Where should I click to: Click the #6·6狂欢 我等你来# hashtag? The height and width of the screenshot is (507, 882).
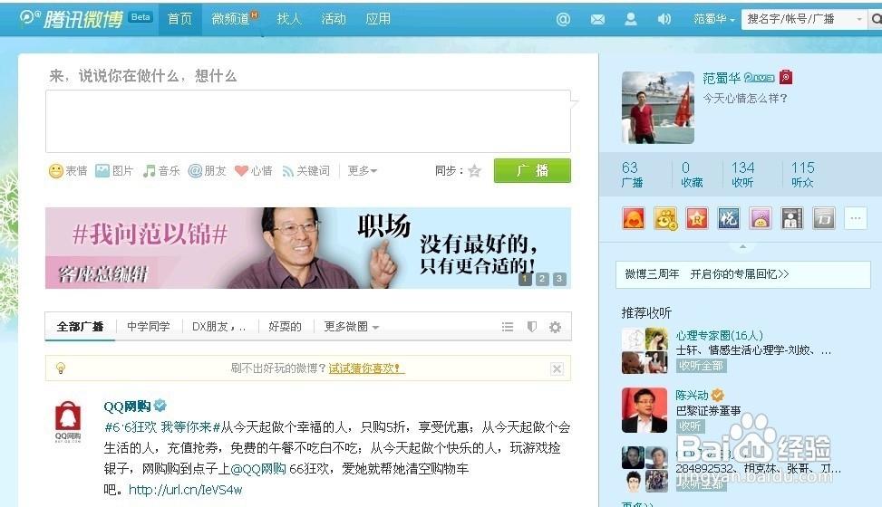point(162,427)
